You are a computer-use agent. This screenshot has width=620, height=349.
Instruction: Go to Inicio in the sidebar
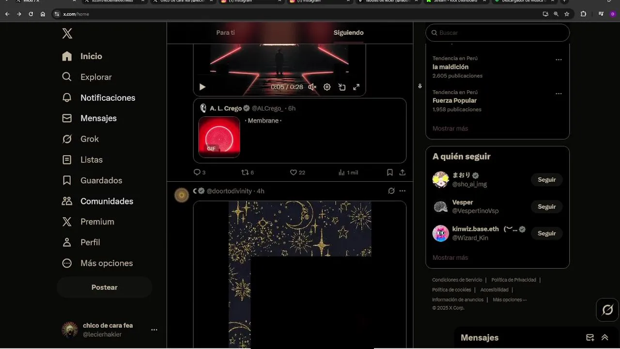pos(82,56)
